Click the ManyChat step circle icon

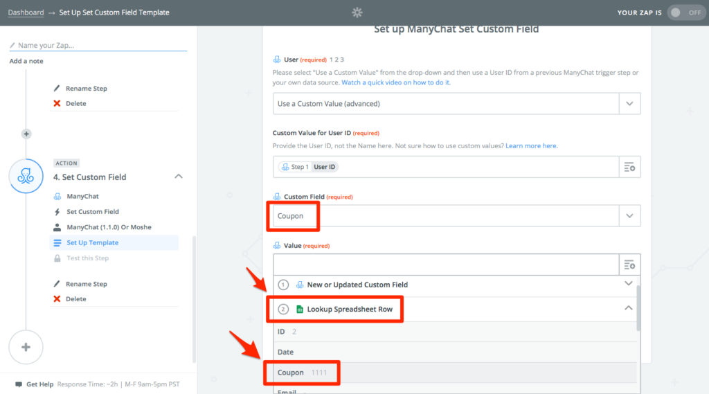[x=26, y=176]
